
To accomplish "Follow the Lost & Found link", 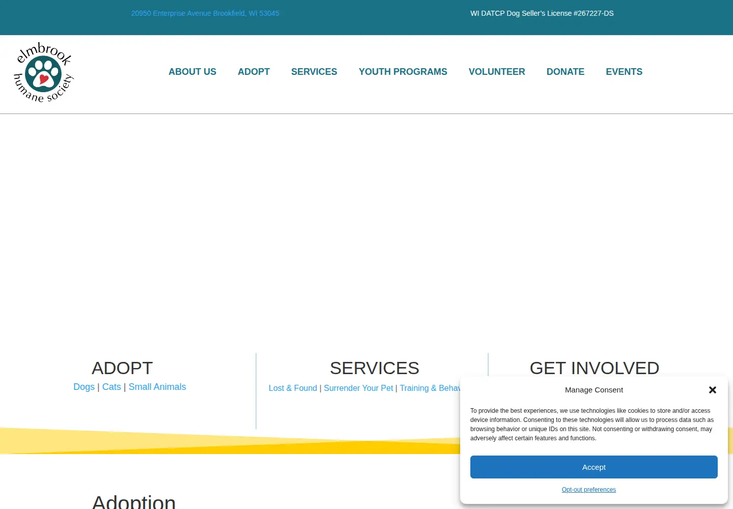I will tap(293, 388).
